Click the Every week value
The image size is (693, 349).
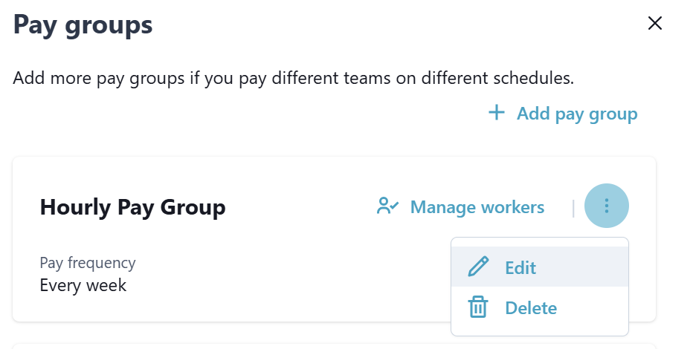(x=83, y=285)
